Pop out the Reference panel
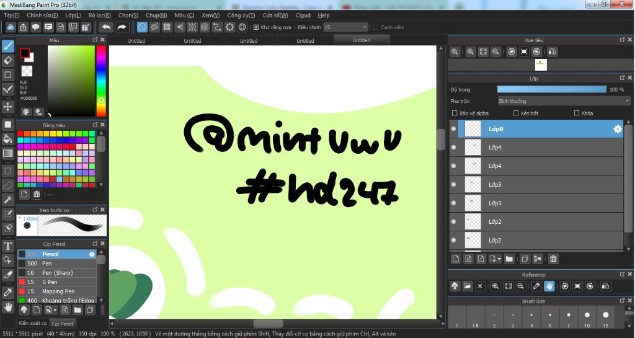This screenshot has width=635, height=338. pos(623,274)
